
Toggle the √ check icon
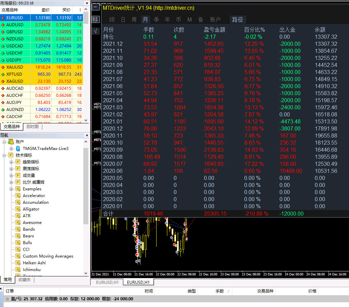click(x=95, y=31)
